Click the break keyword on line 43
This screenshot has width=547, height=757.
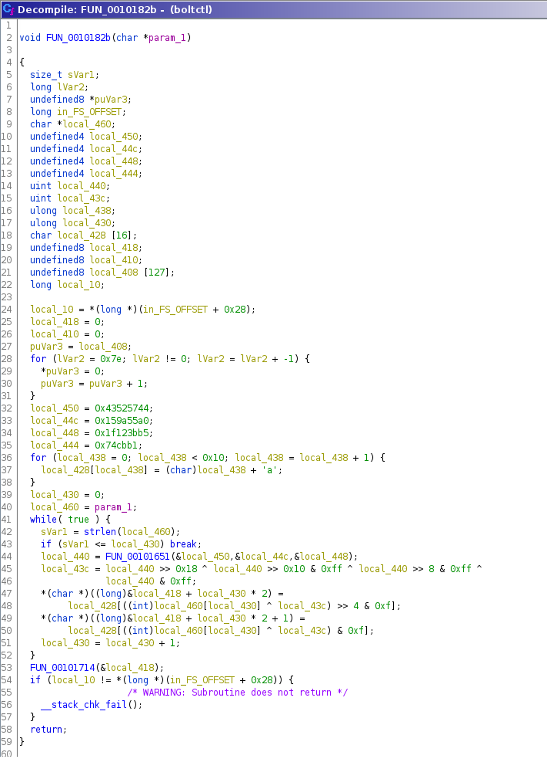pyautogui.click(x=183, y=544)
